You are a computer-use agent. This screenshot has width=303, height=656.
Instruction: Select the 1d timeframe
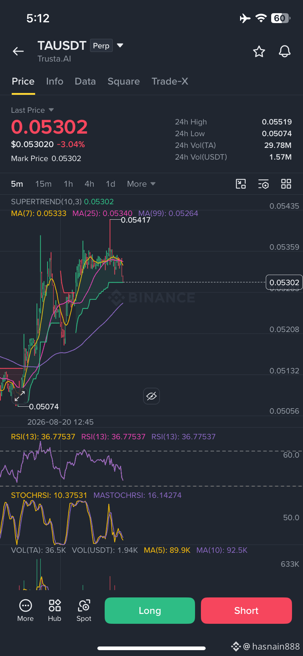tap(111, 184)
